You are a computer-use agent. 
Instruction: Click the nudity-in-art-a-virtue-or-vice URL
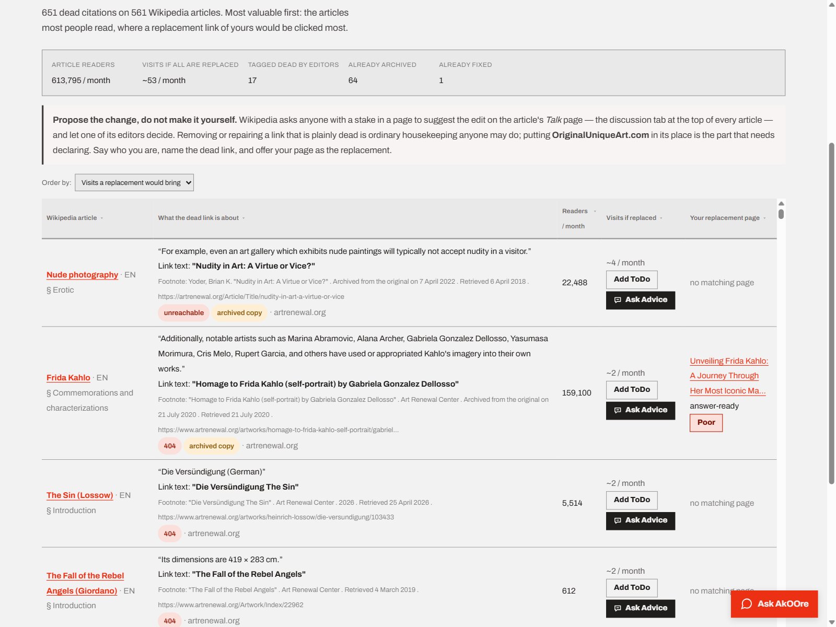(x=251, y=297)
